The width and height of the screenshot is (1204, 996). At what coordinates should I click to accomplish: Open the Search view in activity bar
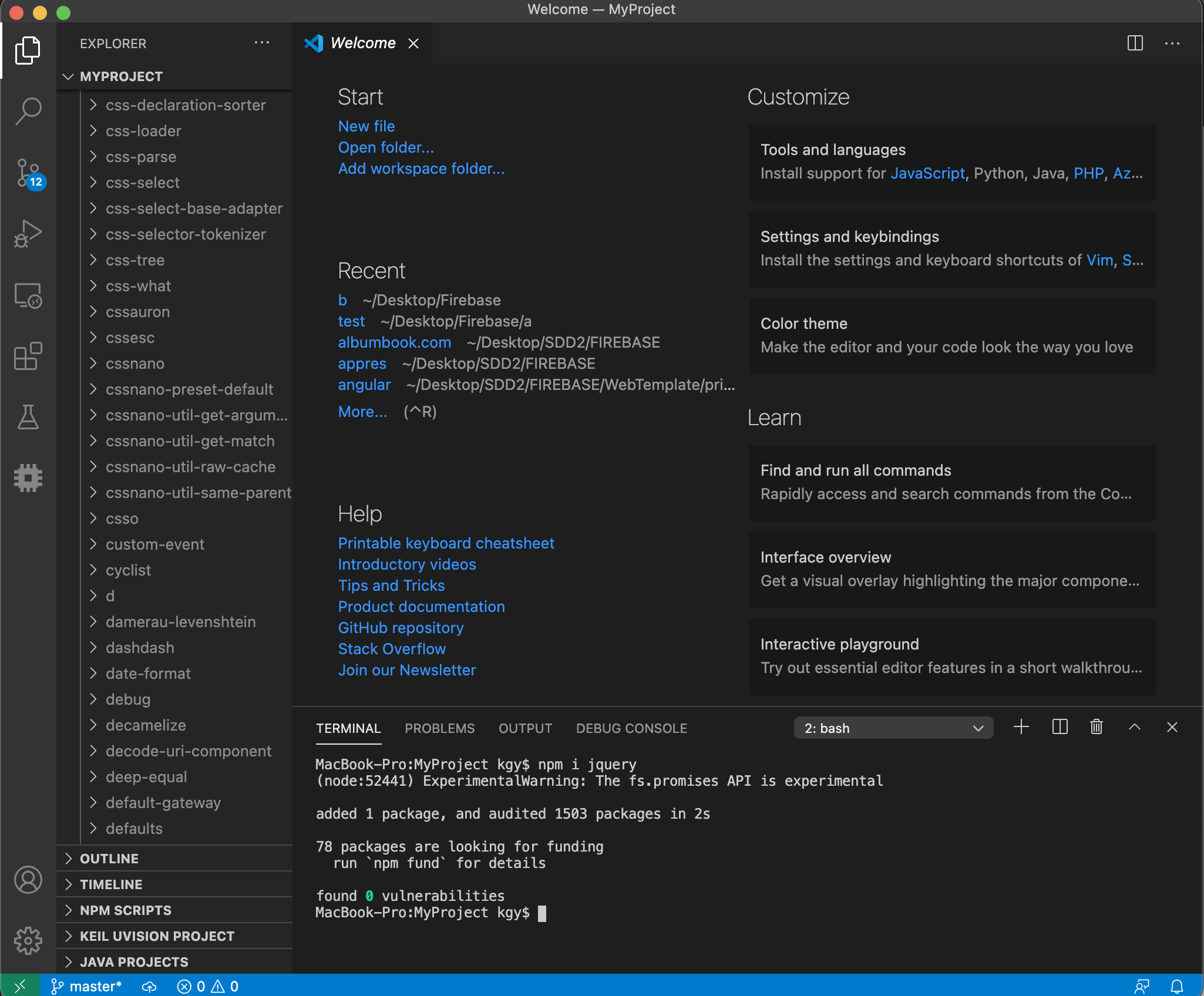(28, 110)
